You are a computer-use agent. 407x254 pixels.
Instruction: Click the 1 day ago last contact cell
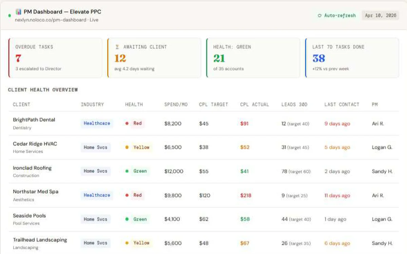tap(335, 219)
